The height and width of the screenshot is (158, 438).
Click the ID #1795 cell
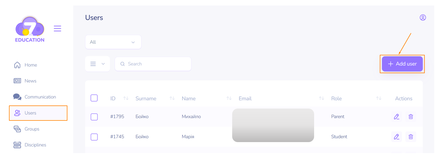point(117,117)
